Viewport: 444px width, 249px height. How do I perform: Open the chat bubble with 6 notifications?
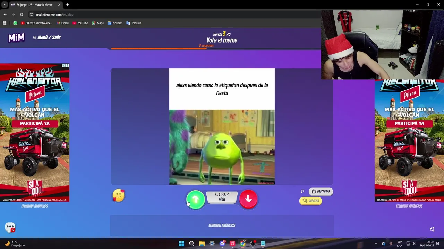[10, 228]
